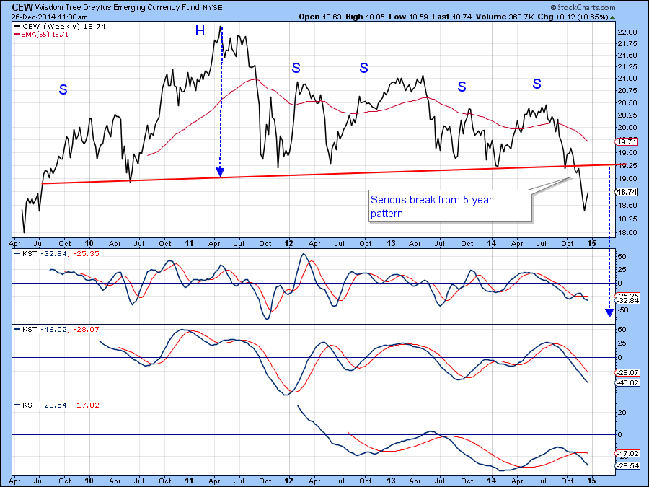Open the StockCharts.com copyright link

coord(583,7)
